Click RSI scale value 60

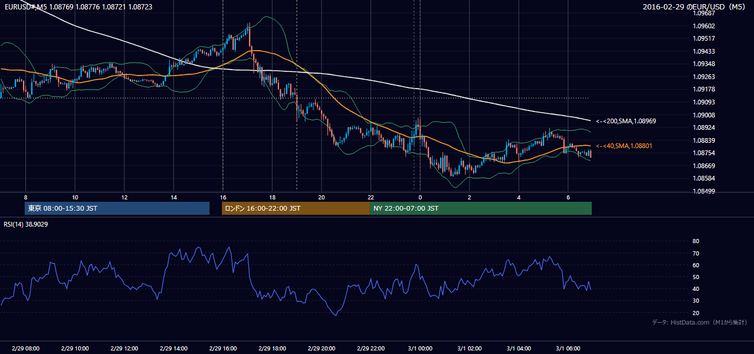tap(696, 265)
